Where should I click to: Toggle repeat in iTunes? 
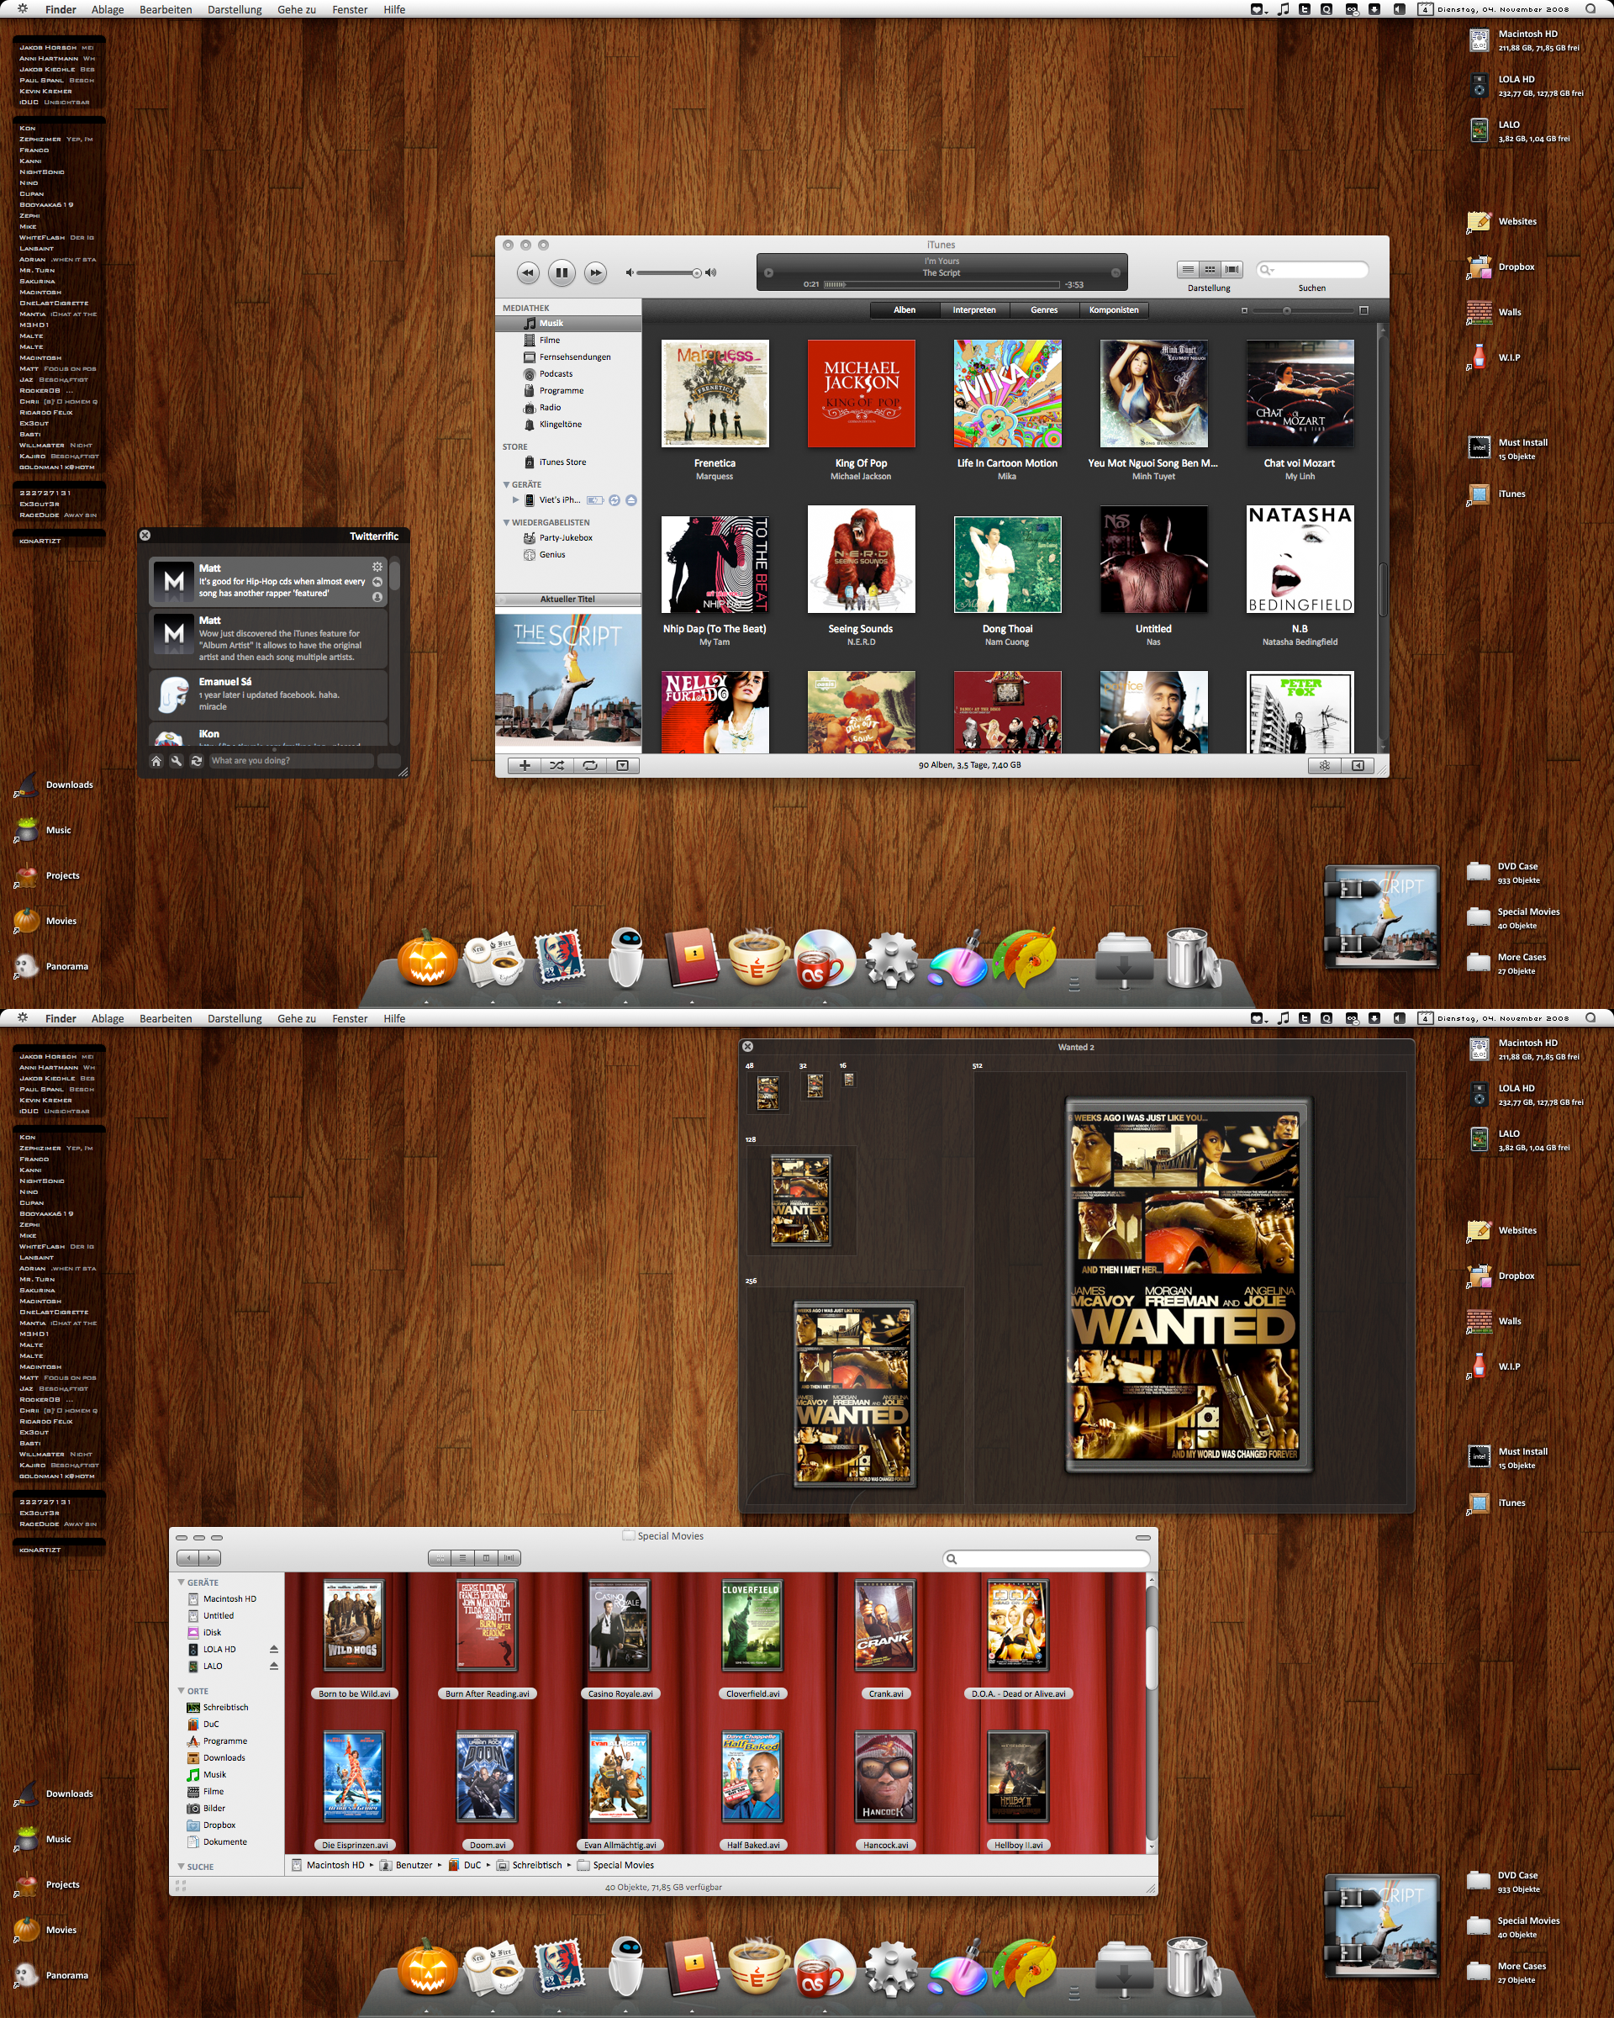click(x=589, y=766)
